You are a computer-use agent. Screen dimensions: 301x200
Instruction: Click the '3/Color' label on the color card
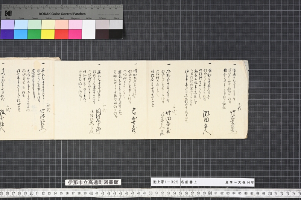(x=102, y=18)
